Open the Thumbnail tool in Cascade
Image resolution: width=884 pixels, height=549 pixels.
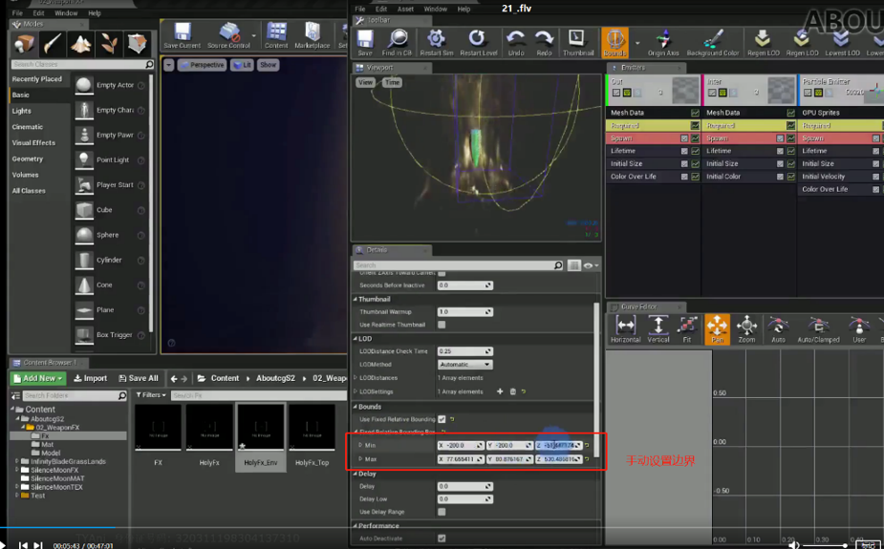(577, 40)
